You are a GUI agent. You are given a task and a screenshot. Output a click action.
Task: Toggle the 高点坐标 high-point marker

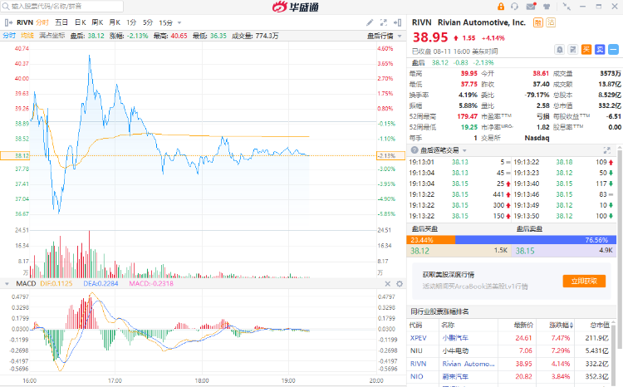(52, 36)
